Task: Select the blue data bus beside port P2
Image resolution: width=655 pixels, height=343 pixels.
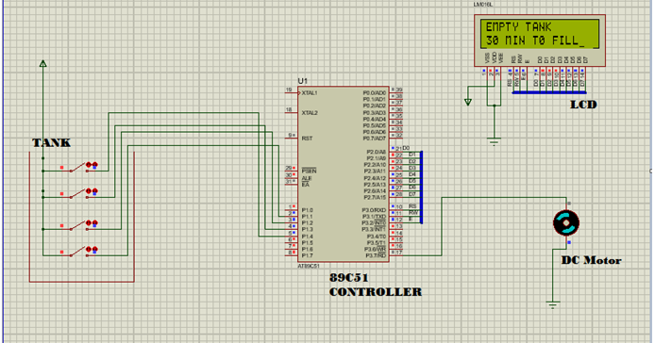Action: 421,188
